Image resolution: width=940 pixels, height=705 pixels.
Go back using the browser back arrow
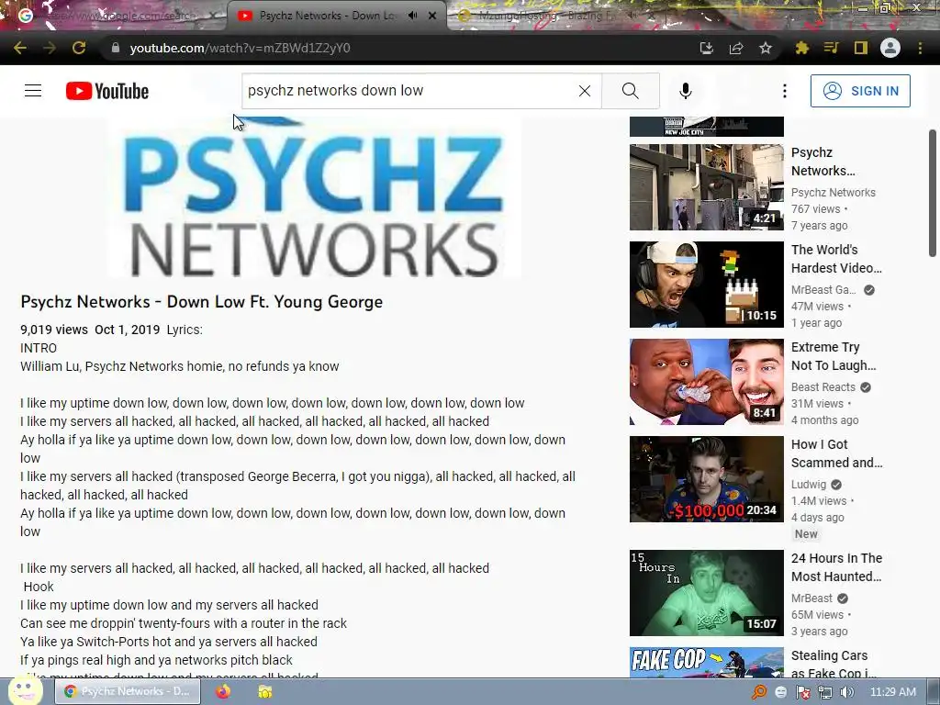tap(20, 48)
